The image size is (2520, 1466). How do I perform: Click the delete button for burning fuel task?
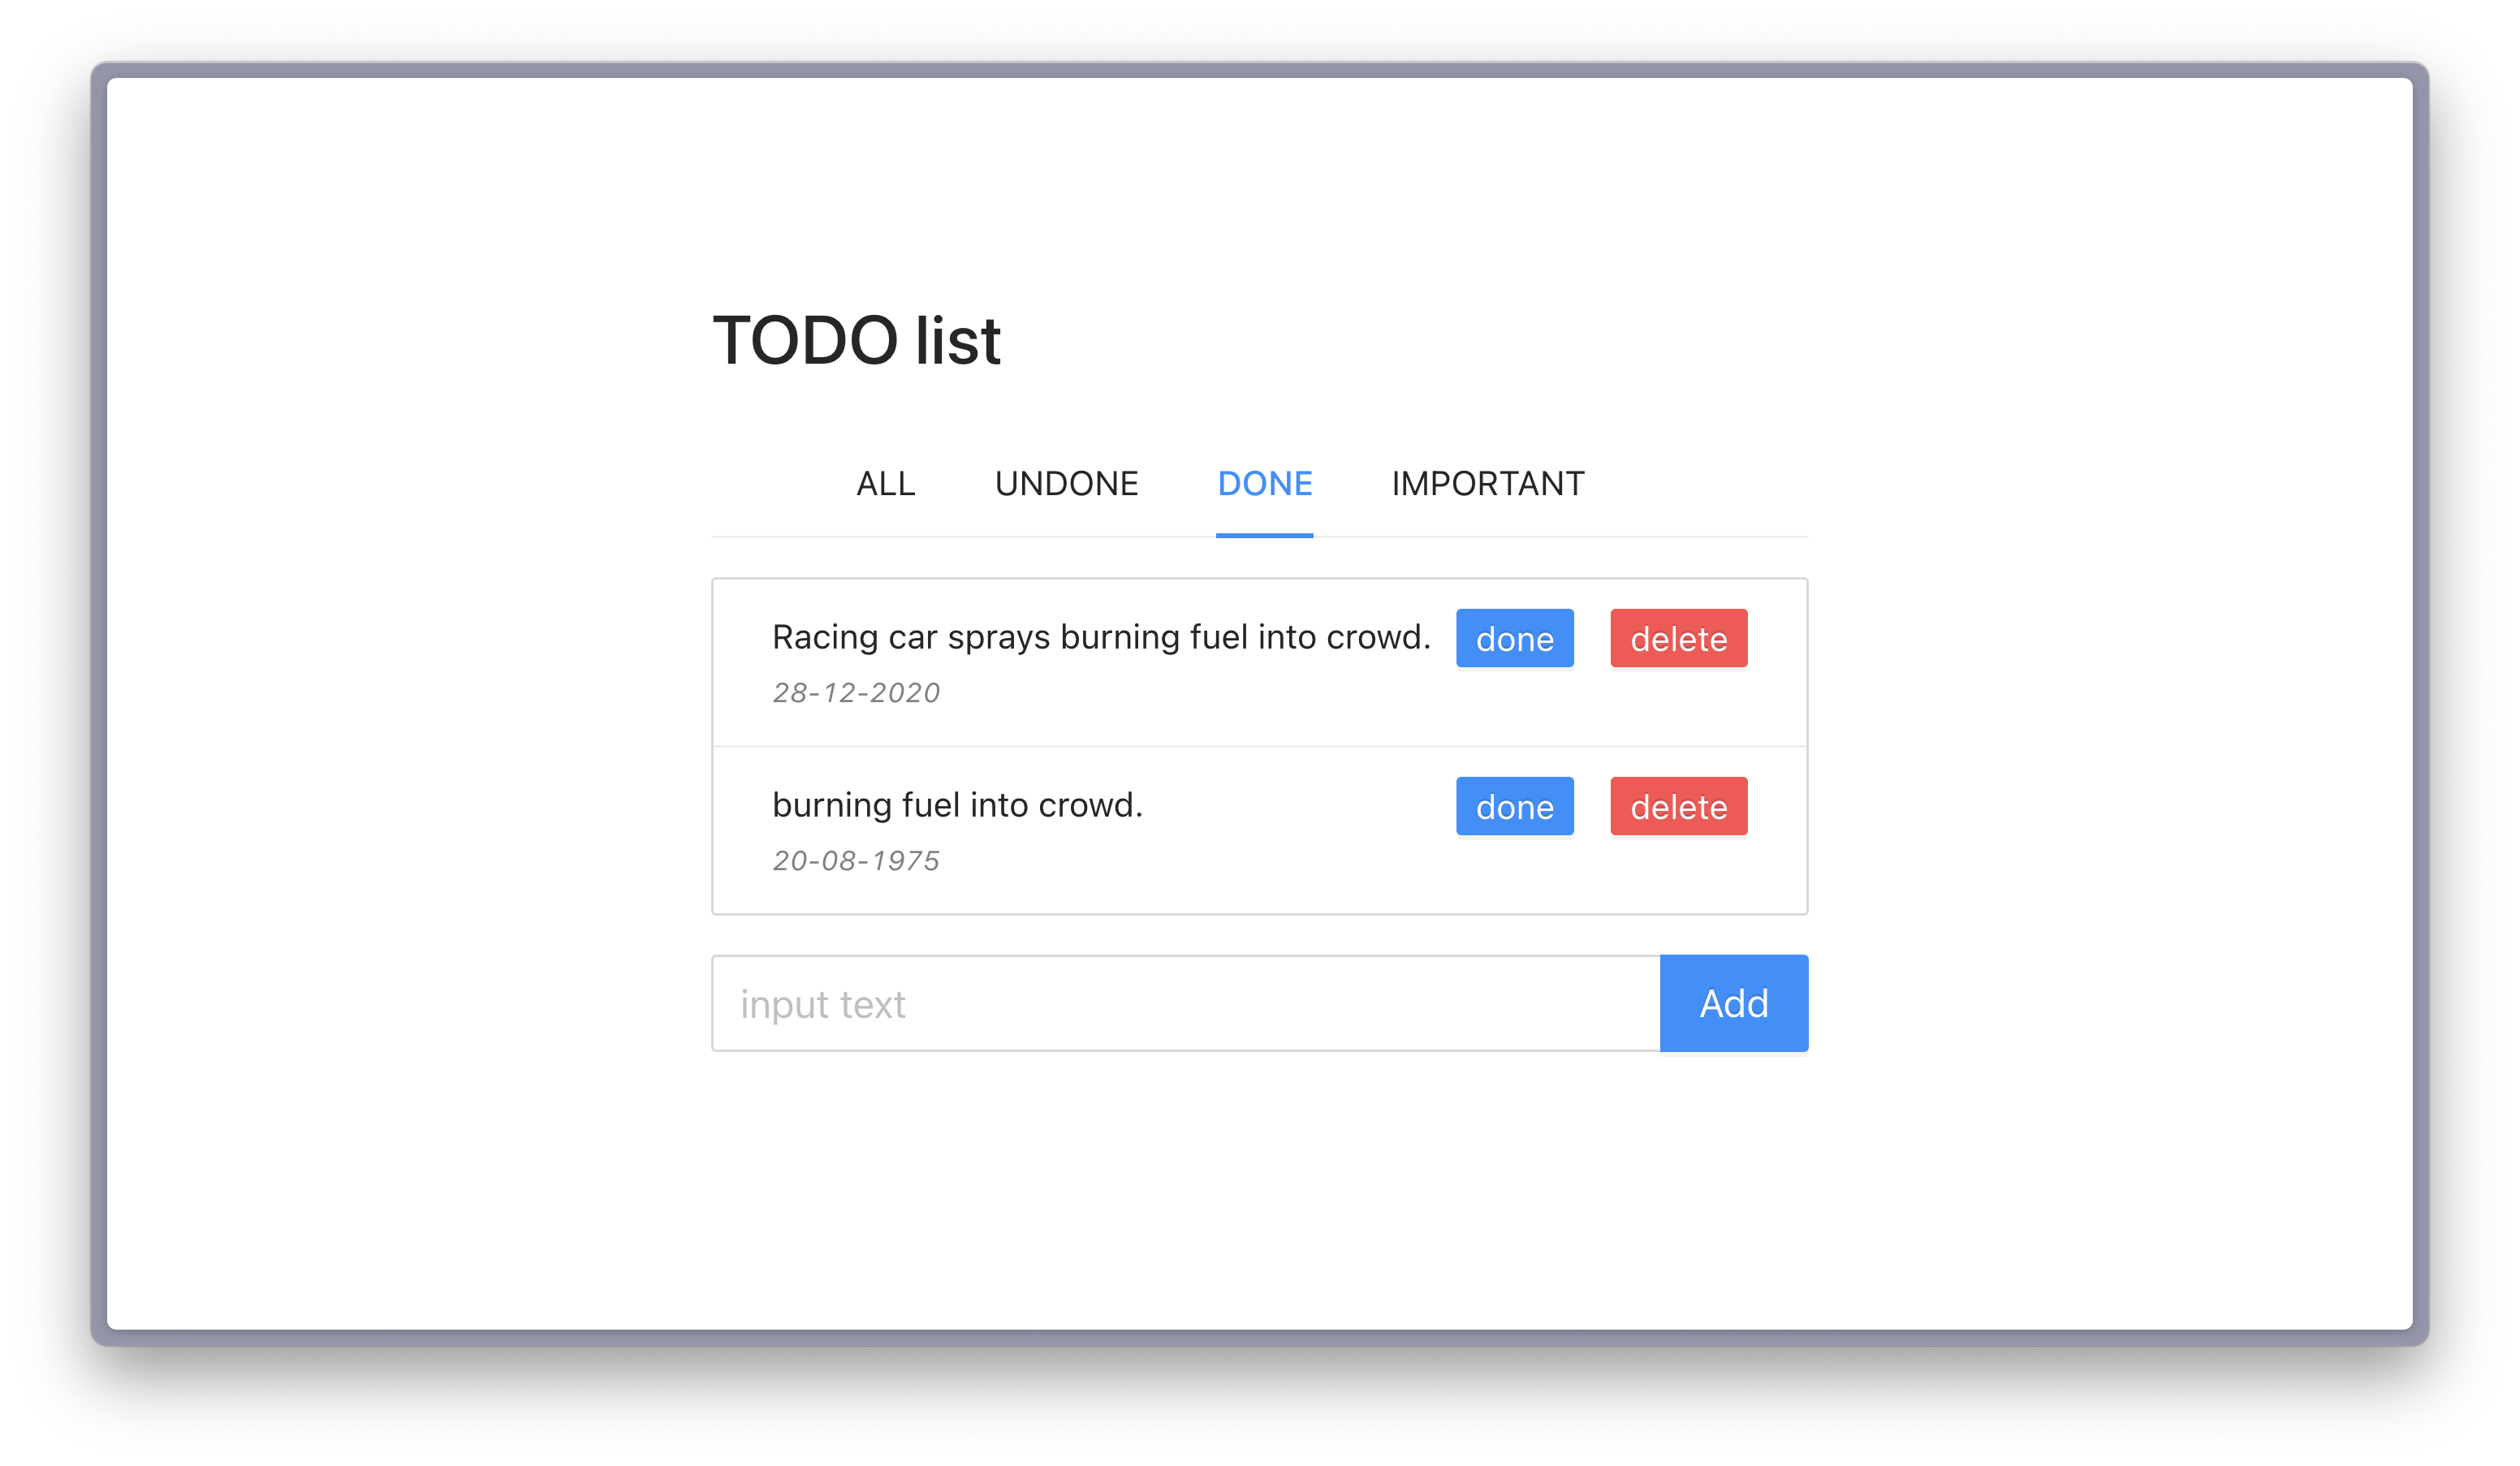(x=1677, y=806)
